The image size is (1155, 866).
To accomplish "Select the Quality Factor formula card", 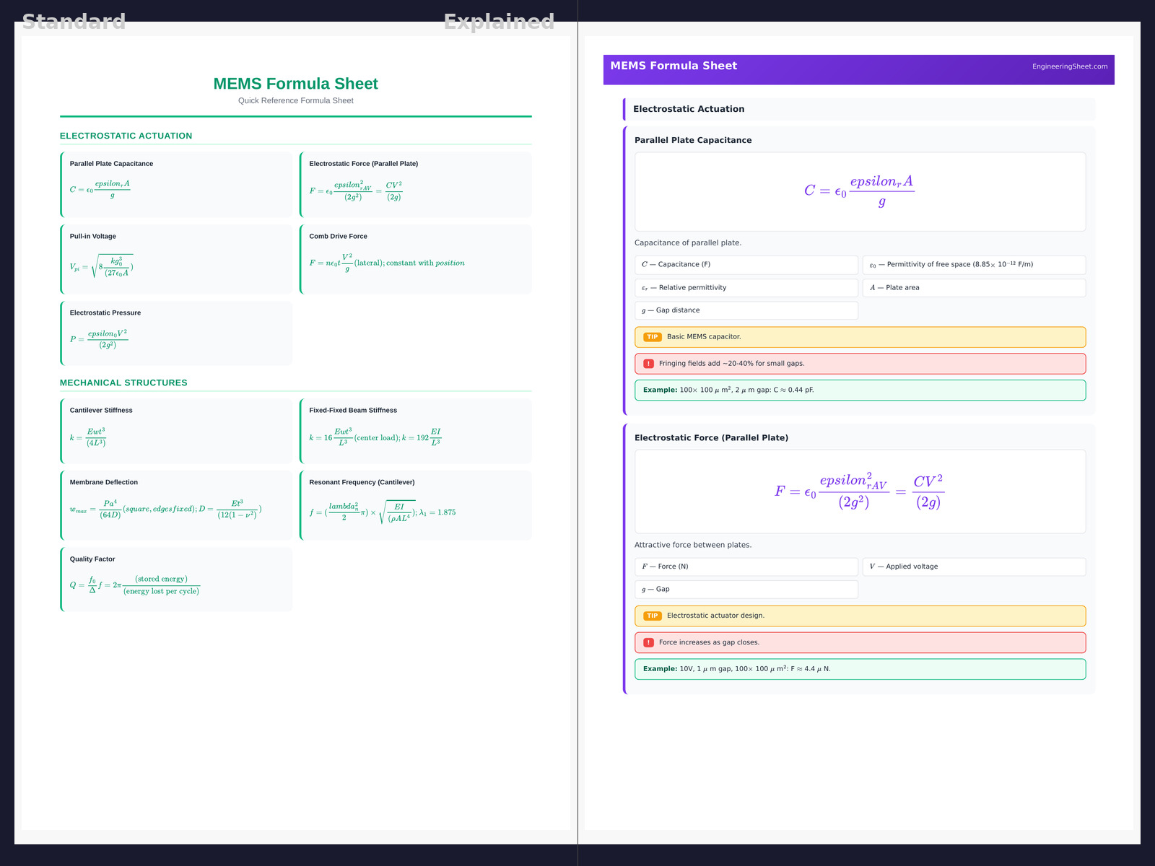I will [x=177, y=579].
